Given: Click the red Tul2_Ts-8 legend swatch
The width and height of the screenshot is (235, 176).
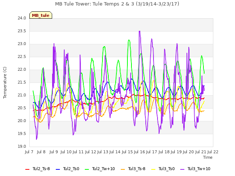Looking at the screenshot, I should [x=27, y=169].
